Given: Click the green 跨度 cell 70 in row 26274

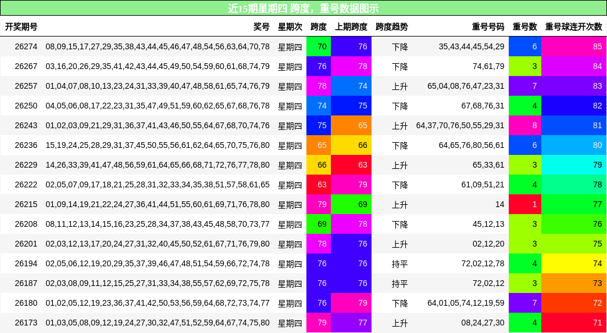Looking at the screenshot, I should pyautogui.click(x=319, y=47).
